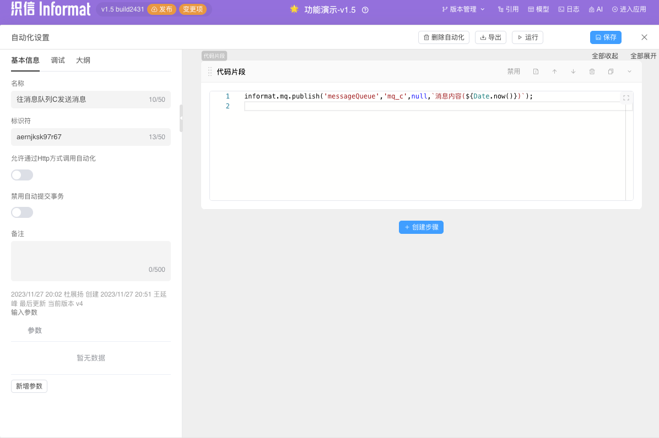Viewport: 659px width, 438px height.
Task: Disable the code snippet via 禁用
Action: 513,71
